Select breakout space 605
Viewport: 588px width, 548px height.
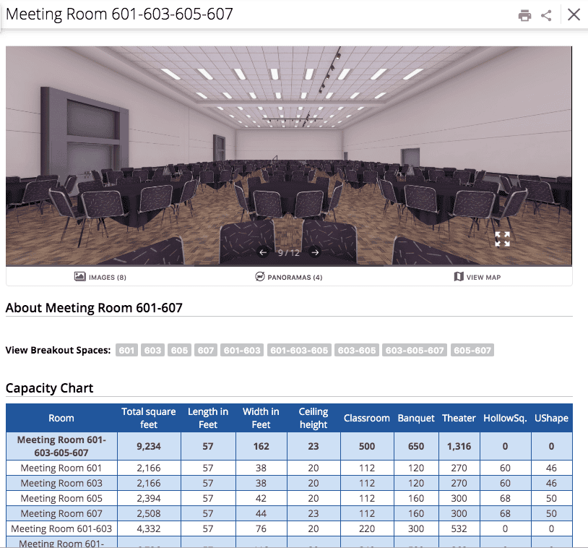[179, 350]
